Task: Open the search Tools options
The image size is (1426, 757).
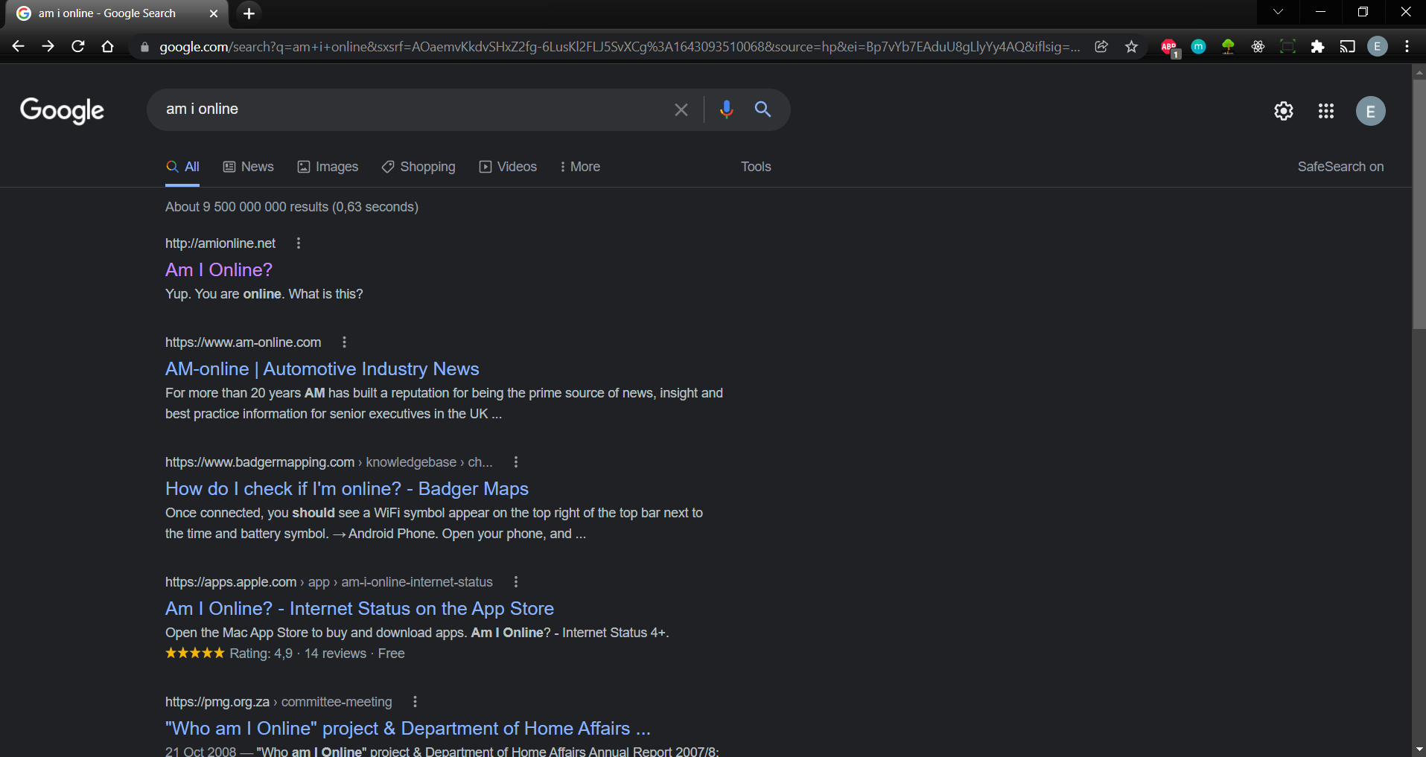Action: pos(756,167)
